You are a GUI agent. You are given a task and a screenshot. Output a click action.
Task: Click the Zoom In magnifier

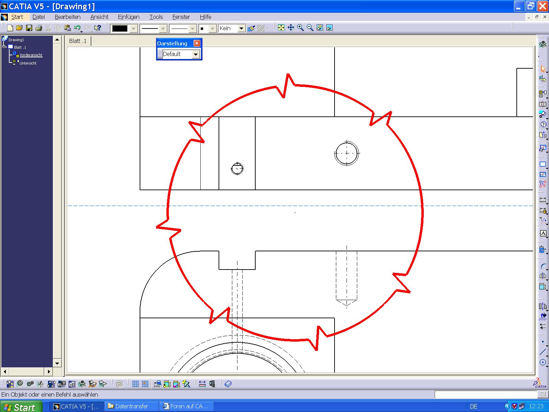pyautogui.click(x=301, y=28)
